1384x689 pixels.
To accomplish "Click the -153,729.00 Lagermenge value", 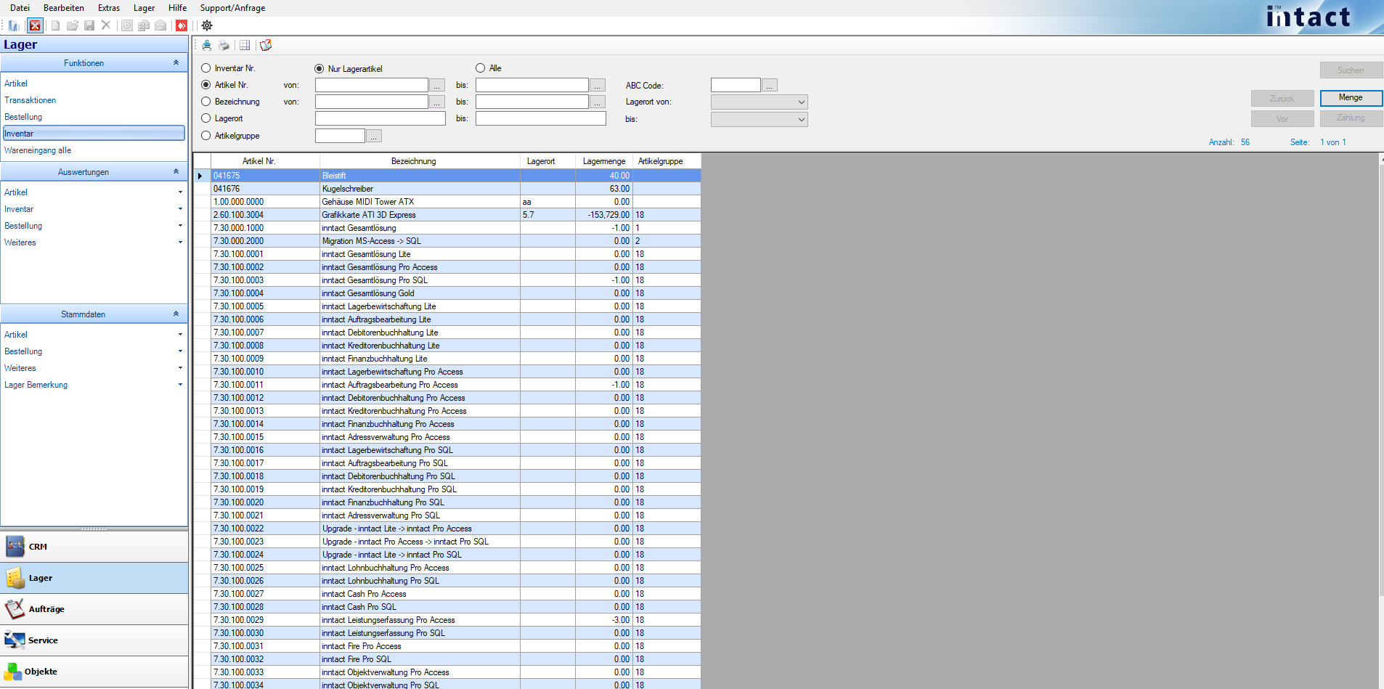I will coord(604,215).
